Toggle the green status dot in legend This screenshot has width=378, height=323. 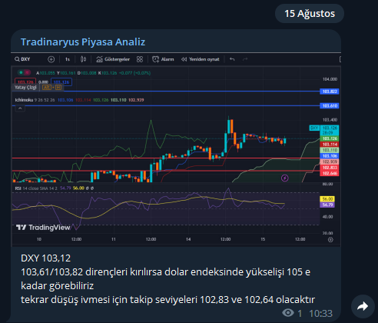tap(21, 73)
